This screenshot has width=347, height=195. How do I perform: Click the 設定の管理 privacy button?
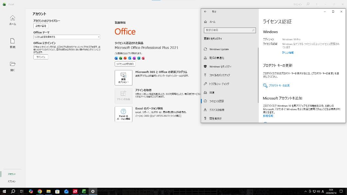(x=41, y=26)
